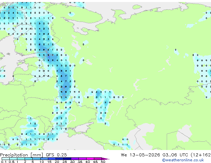Click the '15' legend scale label
The image size is (211, 163).
[x=49, y=162]
